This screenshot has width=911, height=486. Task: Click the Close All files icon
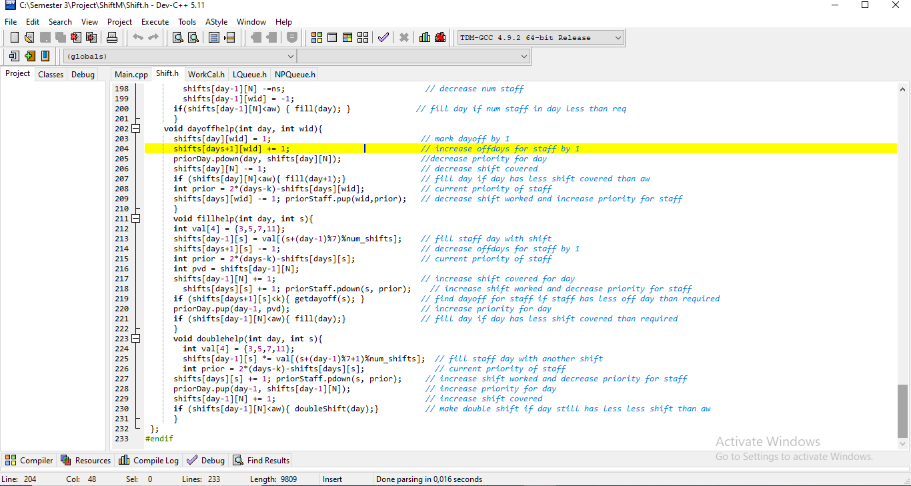[x=91, y=38]
